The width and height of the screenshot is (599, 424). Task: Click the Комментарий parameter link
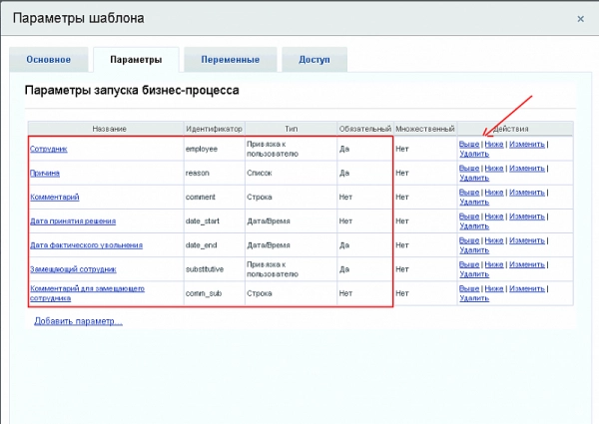[x=55, y=198]
